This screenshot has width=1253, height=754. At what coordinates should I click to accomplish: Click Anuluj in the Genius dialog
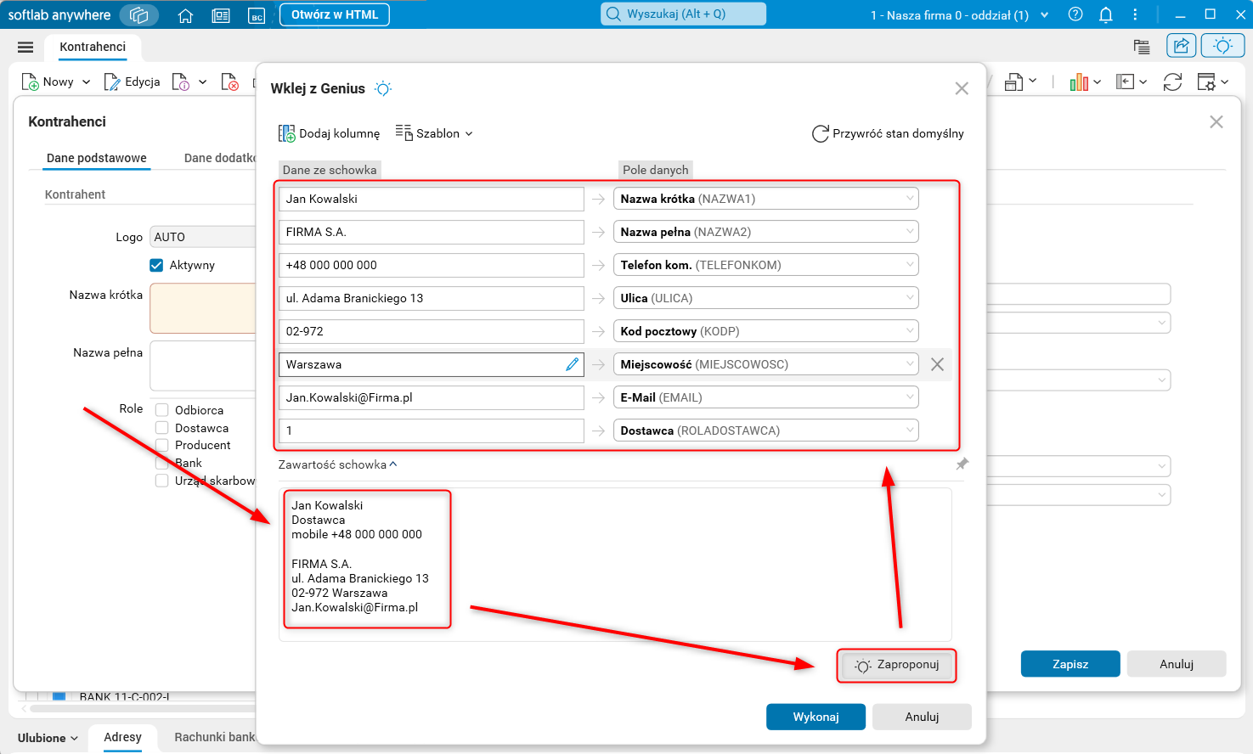tap(922, 717)
